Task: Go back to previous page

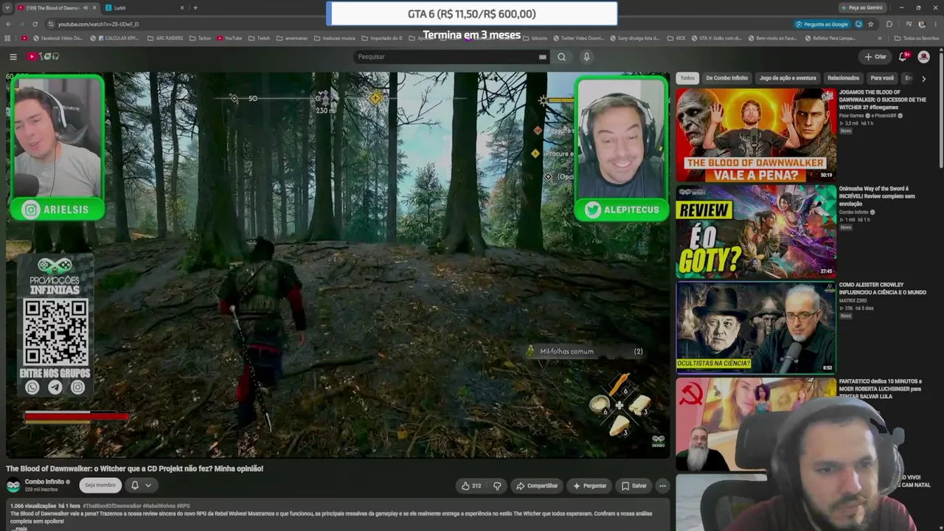Action: click(8, 24)
